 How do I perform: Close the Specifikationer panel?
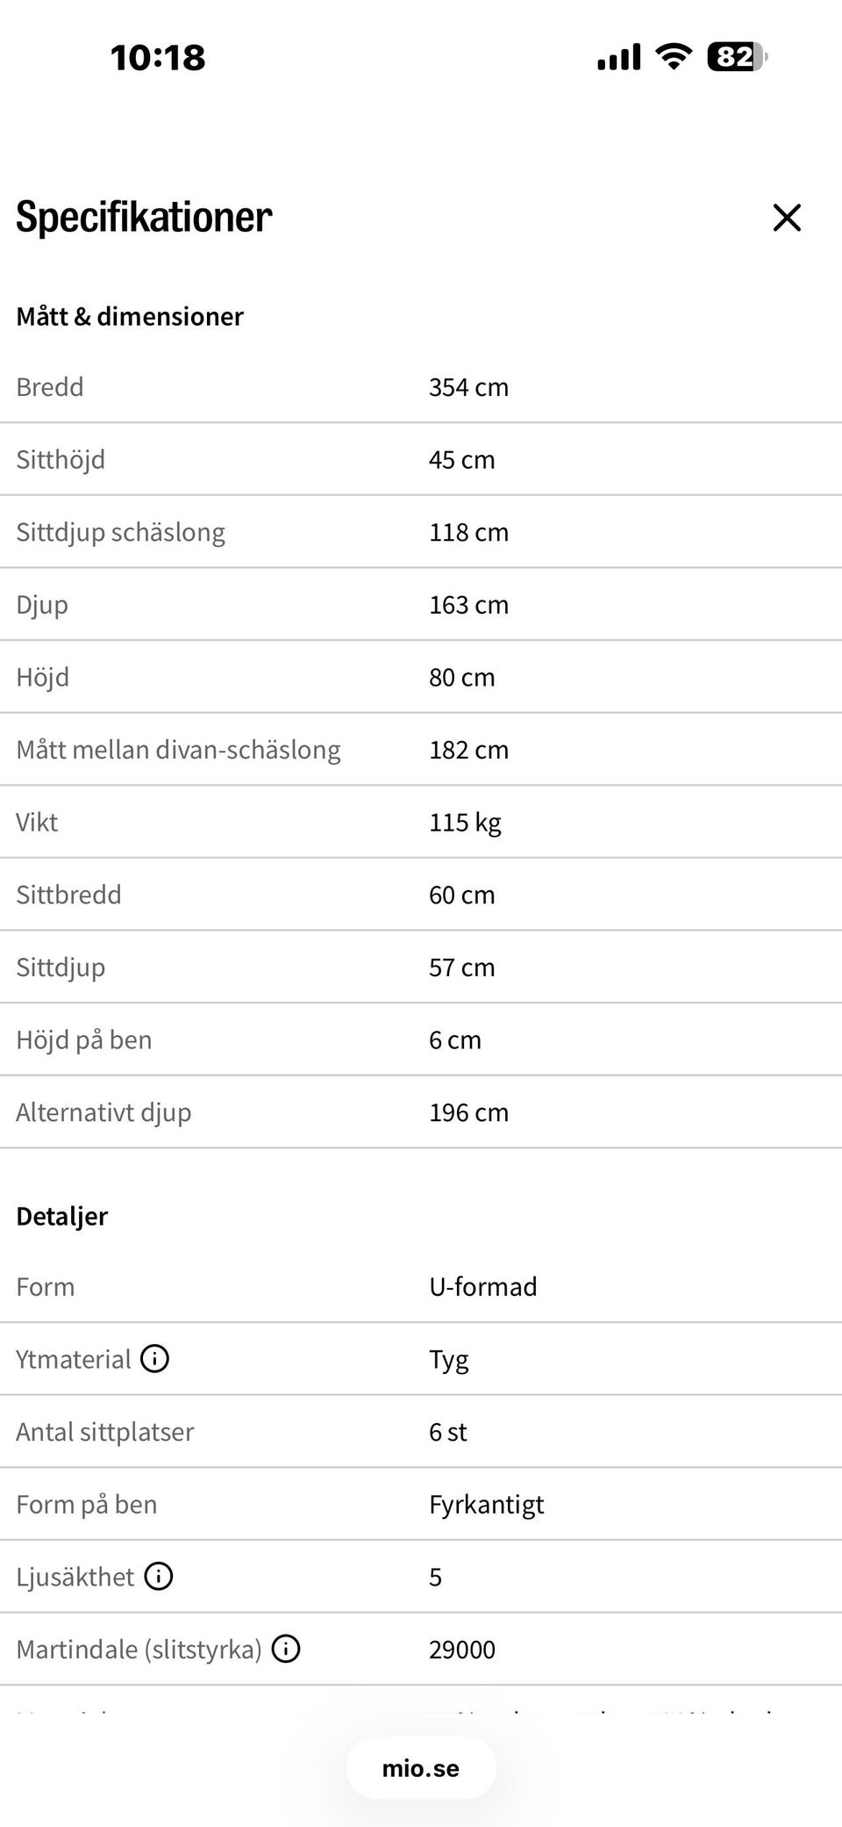pos(787,218)
